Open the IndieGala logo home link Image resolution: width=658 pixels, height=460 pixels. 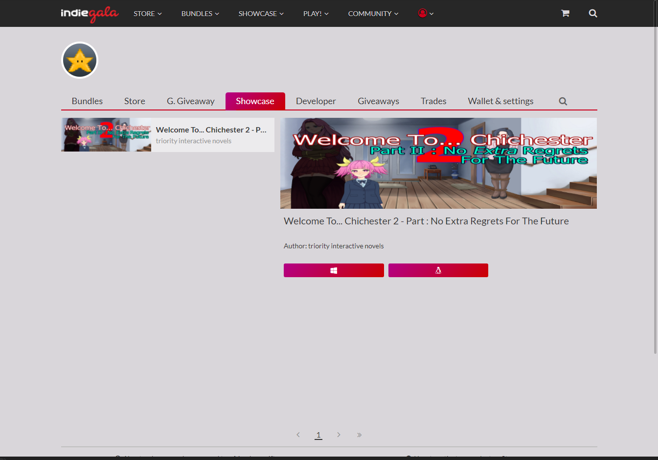pyautogui.click(x=90, y=14)
